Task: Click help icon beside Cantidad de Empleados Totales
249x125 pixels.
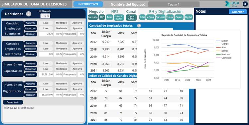Action: pyautogui.click(x=139, y=26)
